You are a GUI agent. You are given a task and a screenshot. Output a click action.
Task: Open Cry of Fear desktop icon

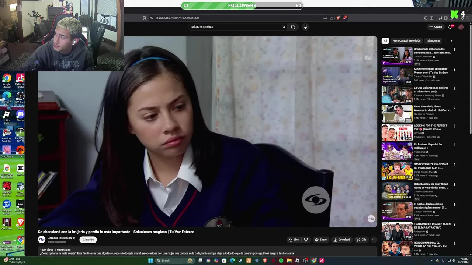coord(7,224)
